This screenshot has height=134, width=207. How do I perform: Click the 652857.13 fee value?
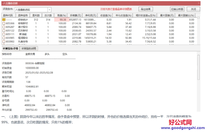tap(75, 20)
